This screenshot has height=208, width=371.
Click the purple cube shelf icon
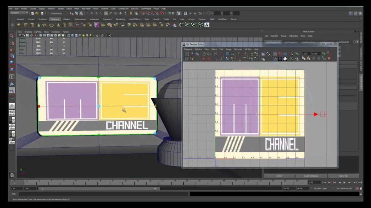tap(96, 25)
